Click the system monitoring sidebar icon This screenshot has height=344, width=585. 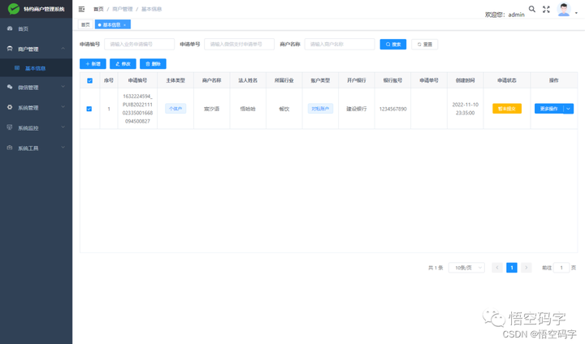coord(10,127)
